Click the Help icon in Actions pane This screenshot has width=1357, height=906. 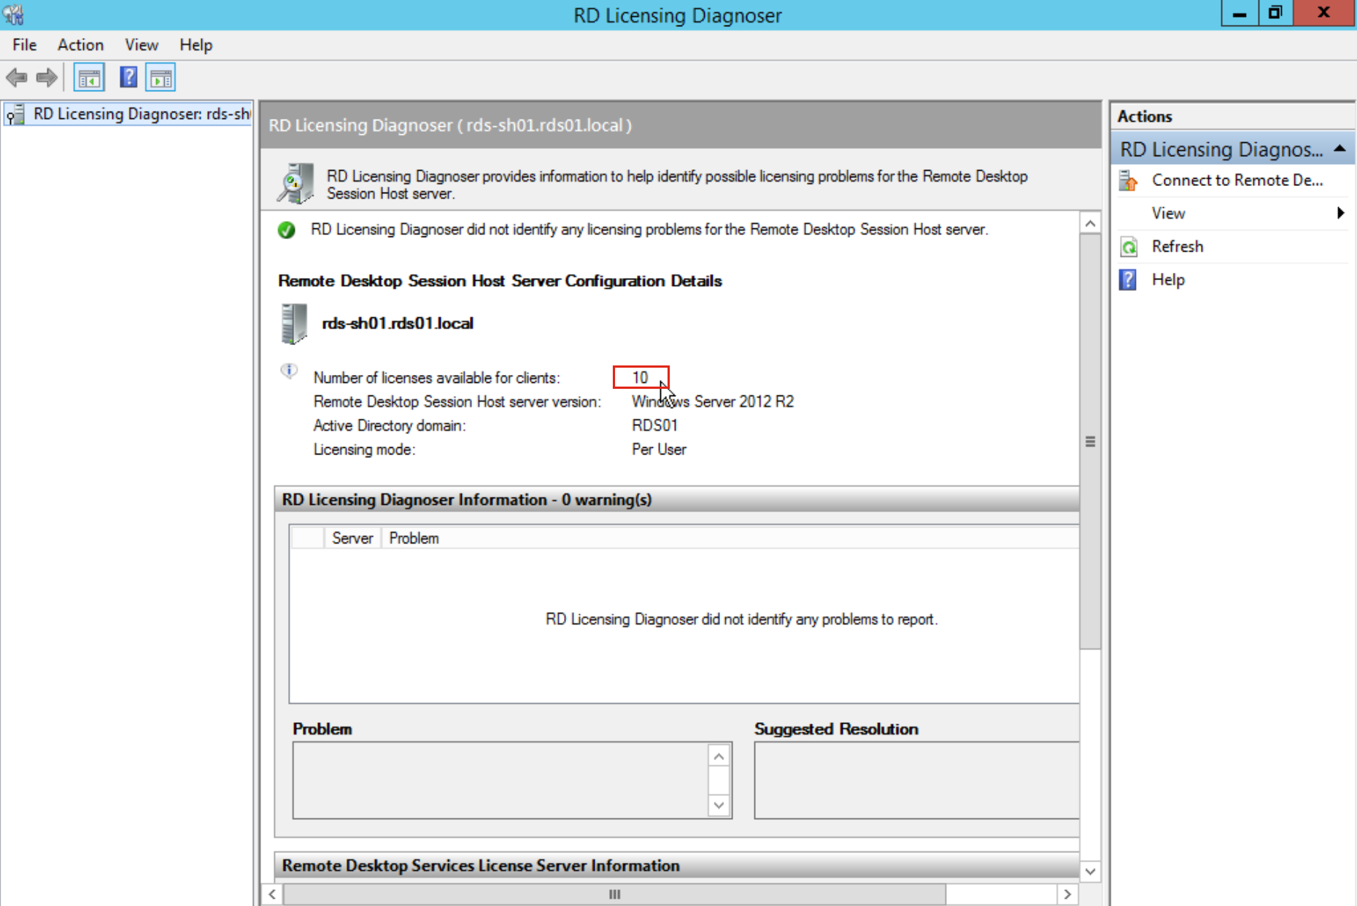click(1128, 279)
